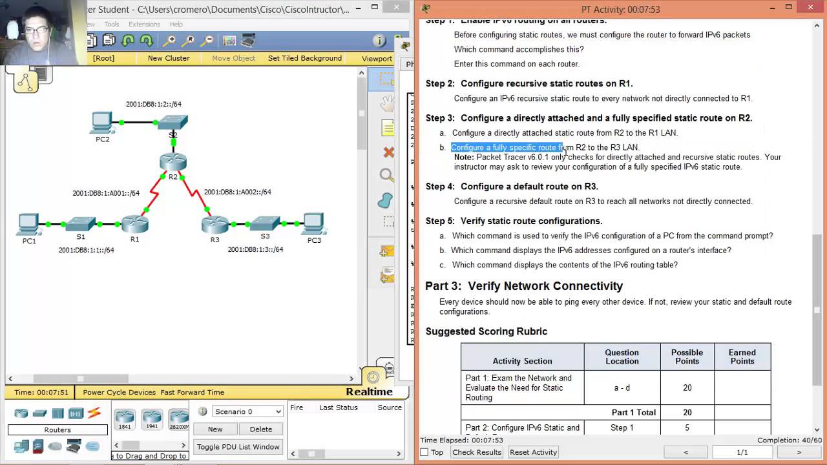Click the Check Results button
The image size is (827, 465).
tap(477, 452)
